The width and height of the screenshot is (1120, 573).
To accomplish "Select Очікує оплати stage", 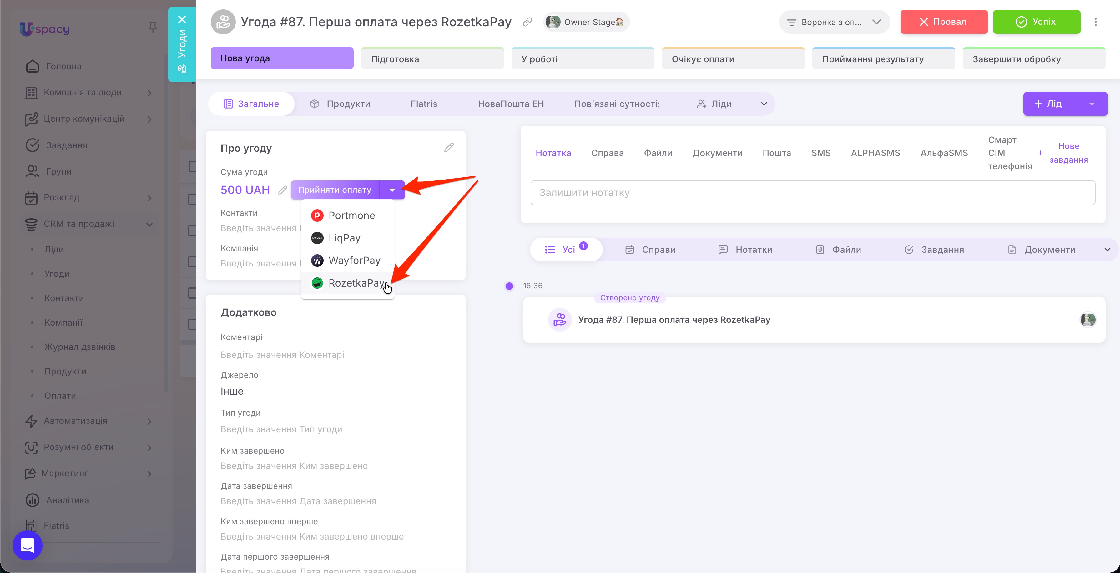I will [x=733, y=59].
